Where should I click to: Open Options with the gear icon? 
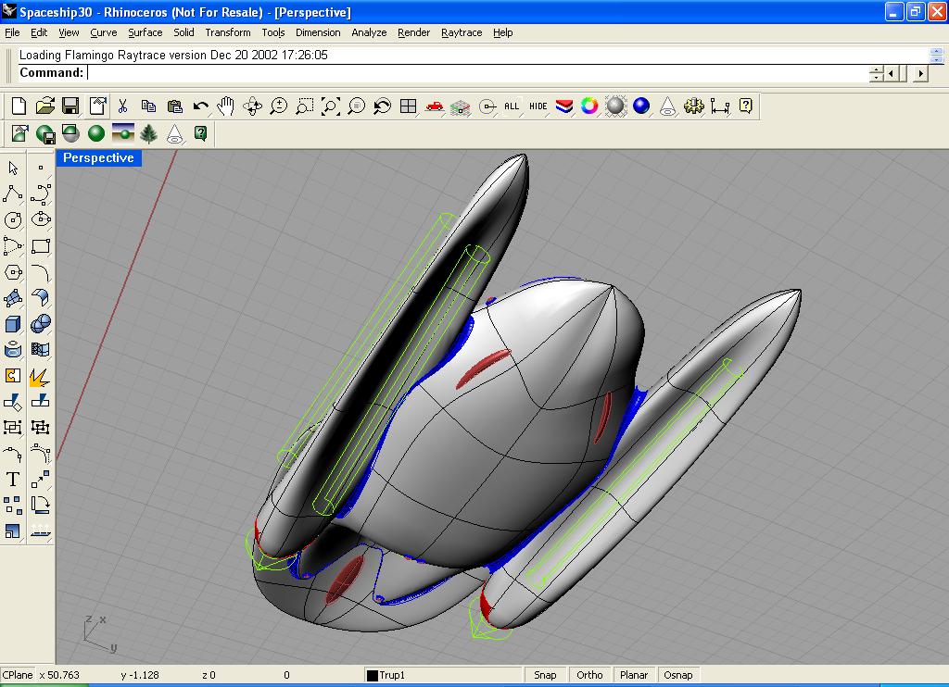click(x=693, y=106)
